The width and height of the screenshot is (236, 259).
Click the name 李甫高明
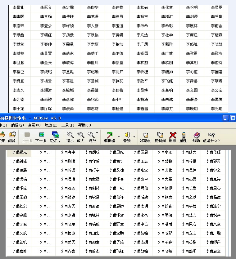(x=140, y=206)
